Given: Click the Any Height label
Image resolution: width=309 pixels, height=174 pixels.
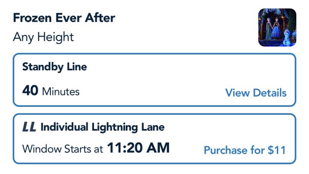Looking at the screenshot, I should [x=43, y=37].
